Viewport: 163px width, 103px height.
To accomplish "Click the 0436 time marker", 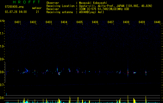I will (x=95, y=22).
